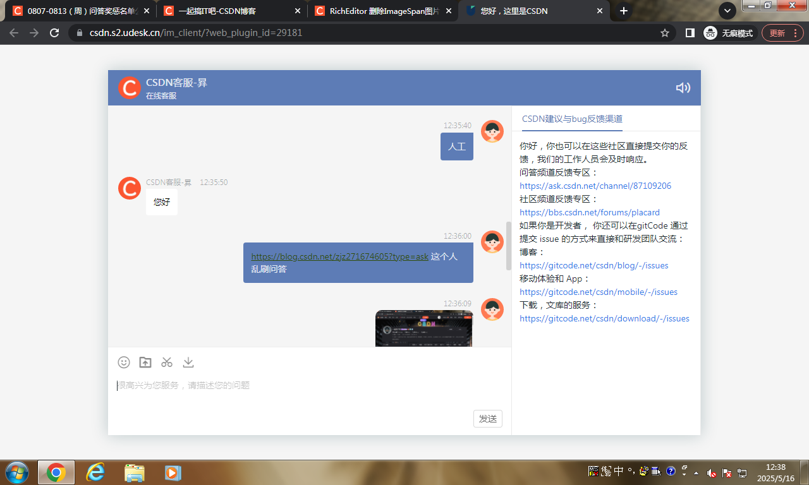Click the browser address bar URL

pyautogui.click(x=196, y=33)
